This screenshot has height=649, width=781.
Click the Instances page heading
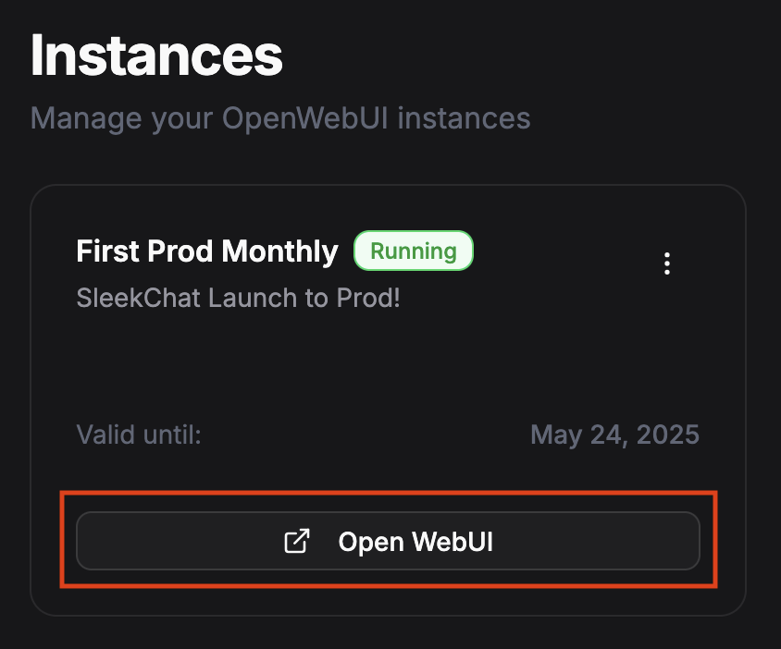pyautogui.click(x=156, y=56)
